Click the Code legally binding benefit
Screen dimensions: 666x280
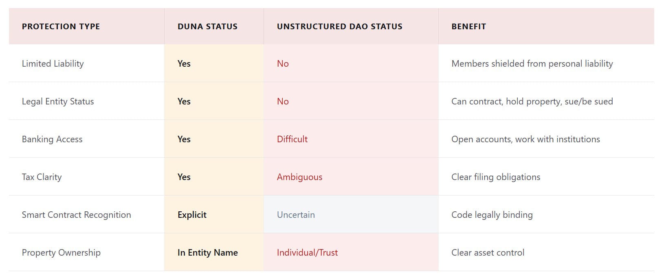click(x=492, y=215)
